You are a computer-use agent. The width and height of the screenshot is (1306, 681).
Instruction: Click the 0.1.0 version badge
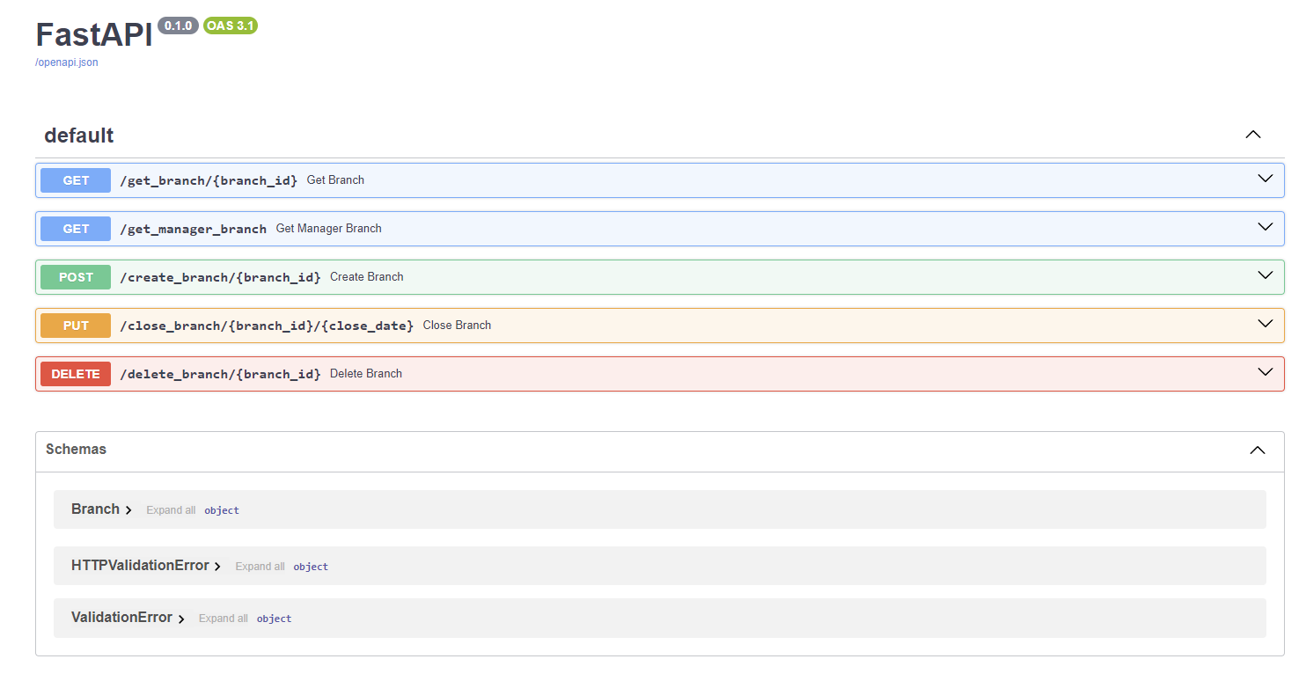178,26
